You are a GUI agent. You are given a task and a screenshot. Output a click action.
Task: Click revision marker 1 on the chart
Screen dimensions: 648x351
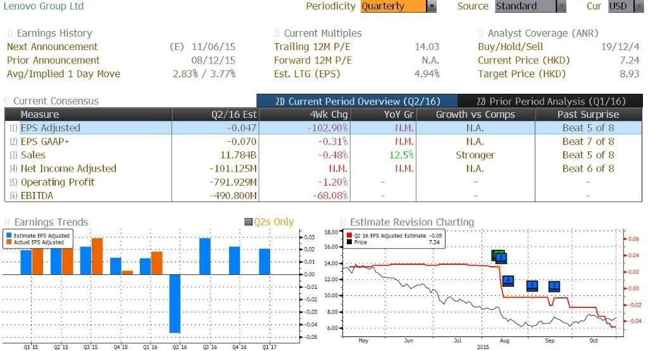pos(532,285)
